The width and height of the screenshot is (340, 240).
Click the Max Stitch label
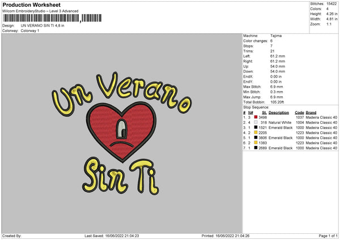(x=252, y=87)
